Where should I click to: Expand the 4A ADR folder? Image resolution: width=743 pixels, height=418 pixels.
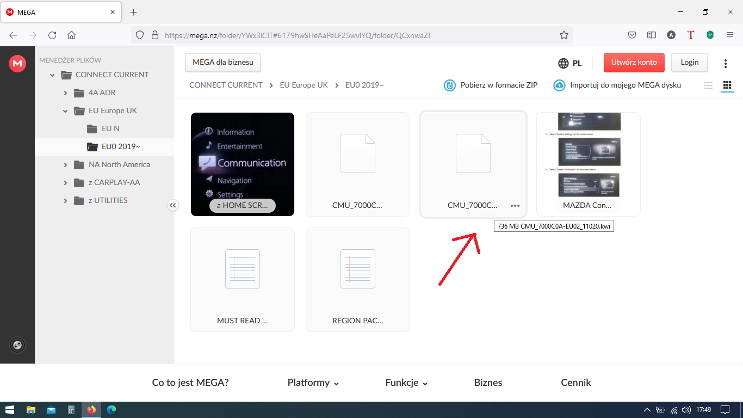(65, 93)
